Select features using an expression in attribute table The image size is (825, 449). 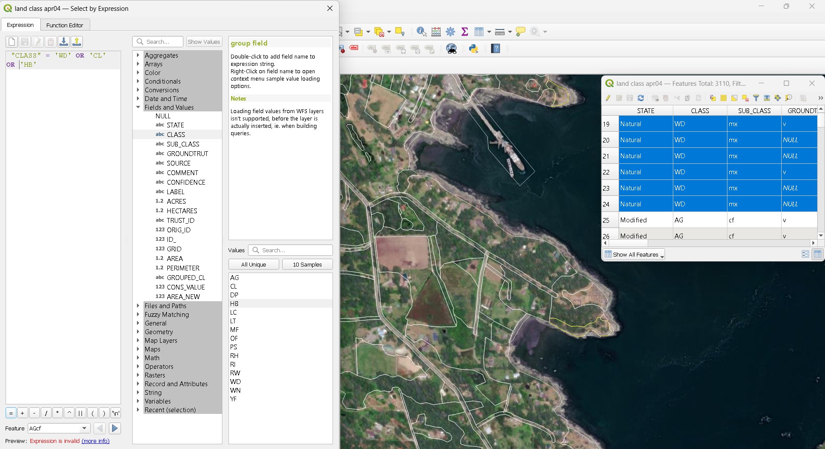(x=713, y=98)
